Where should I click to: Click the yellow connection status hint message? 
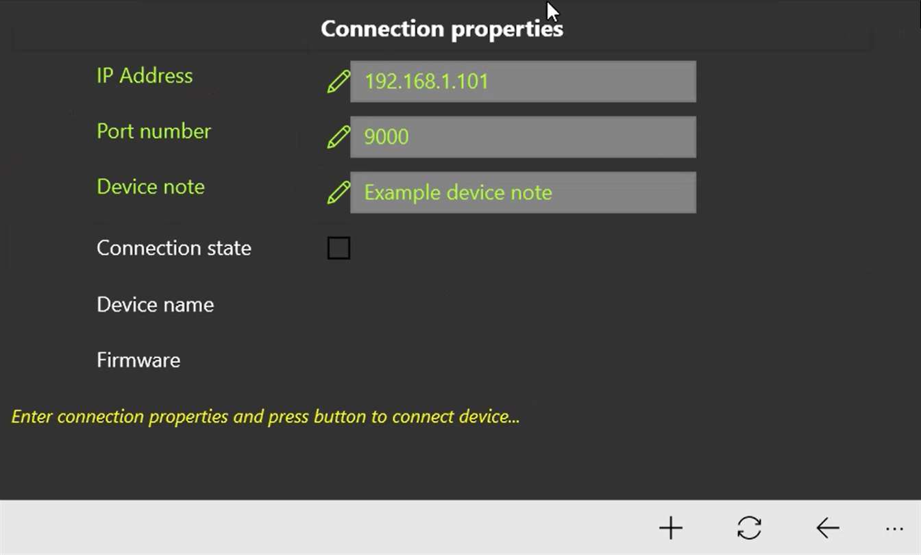(x=265, y=417)
